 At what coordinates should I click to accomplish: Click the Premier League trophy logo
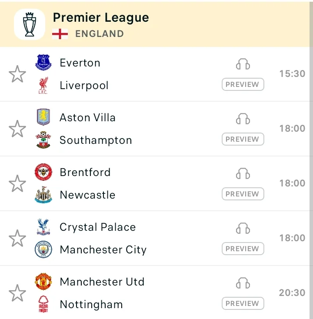[30, 24]
